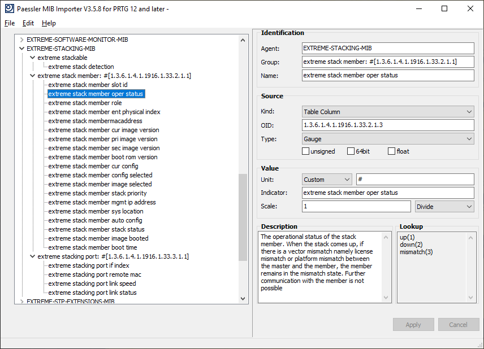Select extreme stack detection item
This screenshot has height=349, width=484.
click(x=81, y=67)
